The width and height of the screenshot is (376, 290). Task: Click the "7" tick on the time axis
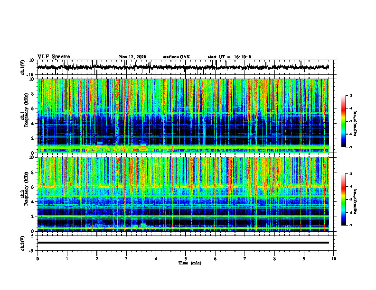point(245,259)
